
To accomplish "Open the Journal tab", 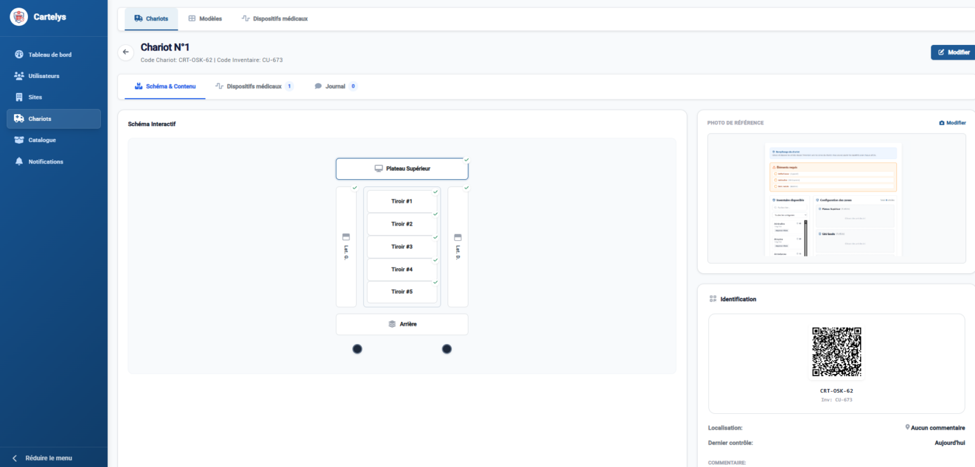I will pos(336,86).
